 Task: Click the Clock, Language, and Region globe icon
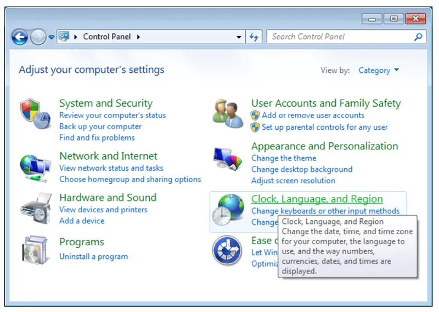228,209
